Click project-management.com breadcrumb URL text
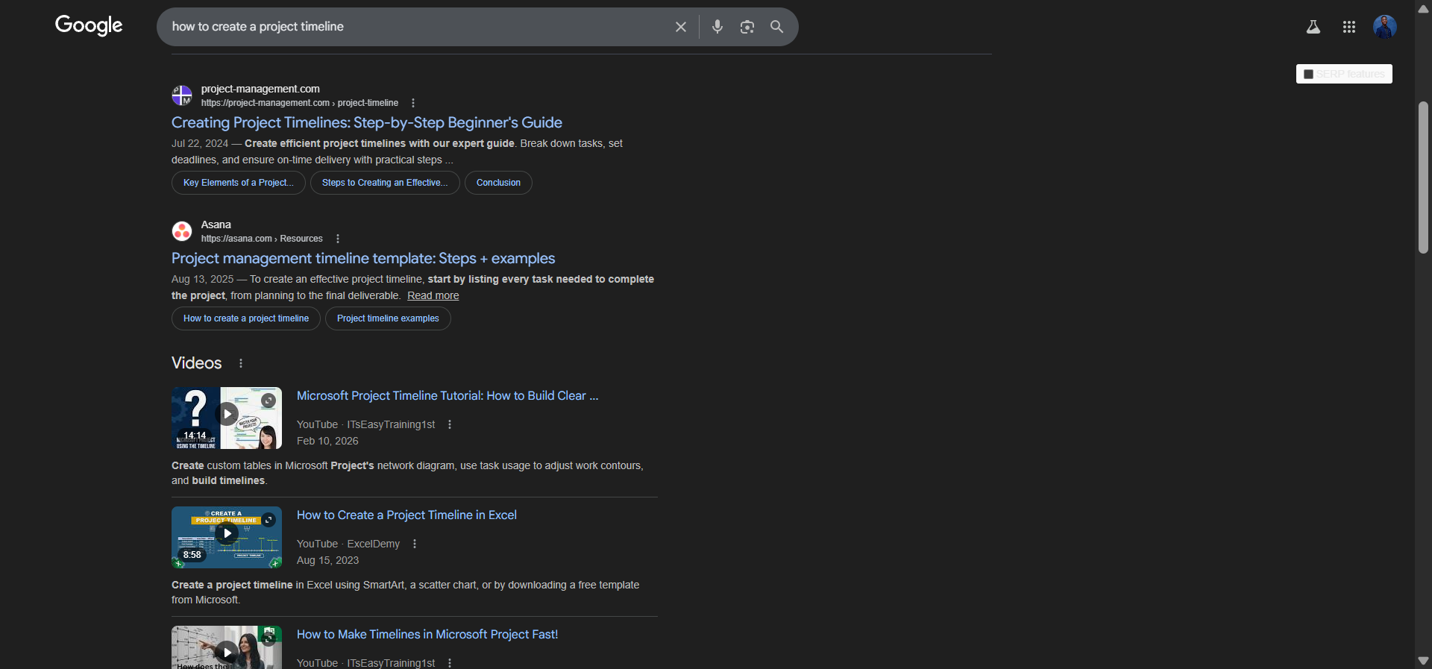Image resolution: width=1432 pixels, height=669 pixels. [300, 103]
